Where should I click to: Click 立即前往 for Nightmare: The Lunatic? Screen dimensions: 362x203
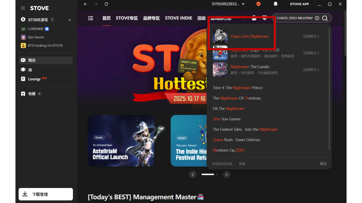coord(311,70)
